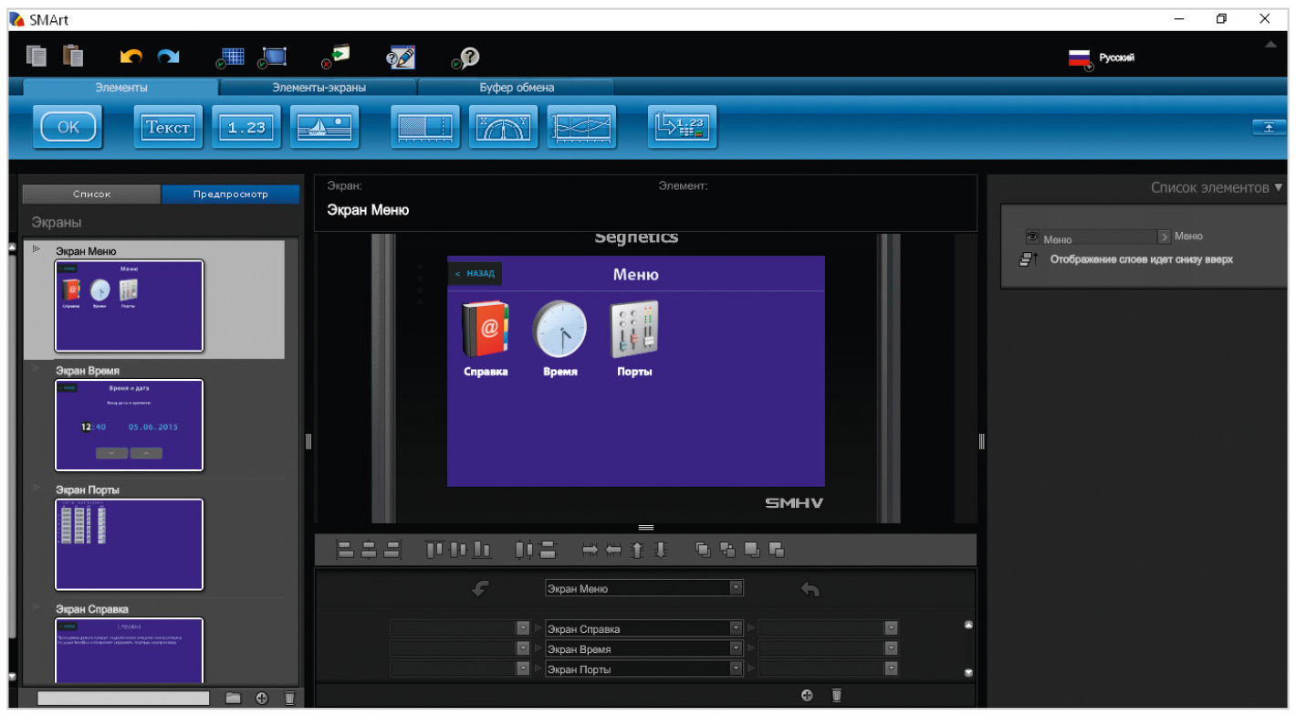Toggle eye visibility of Меню element
This screenshot has height=716, width=1296.
(x=1032, y=236)
